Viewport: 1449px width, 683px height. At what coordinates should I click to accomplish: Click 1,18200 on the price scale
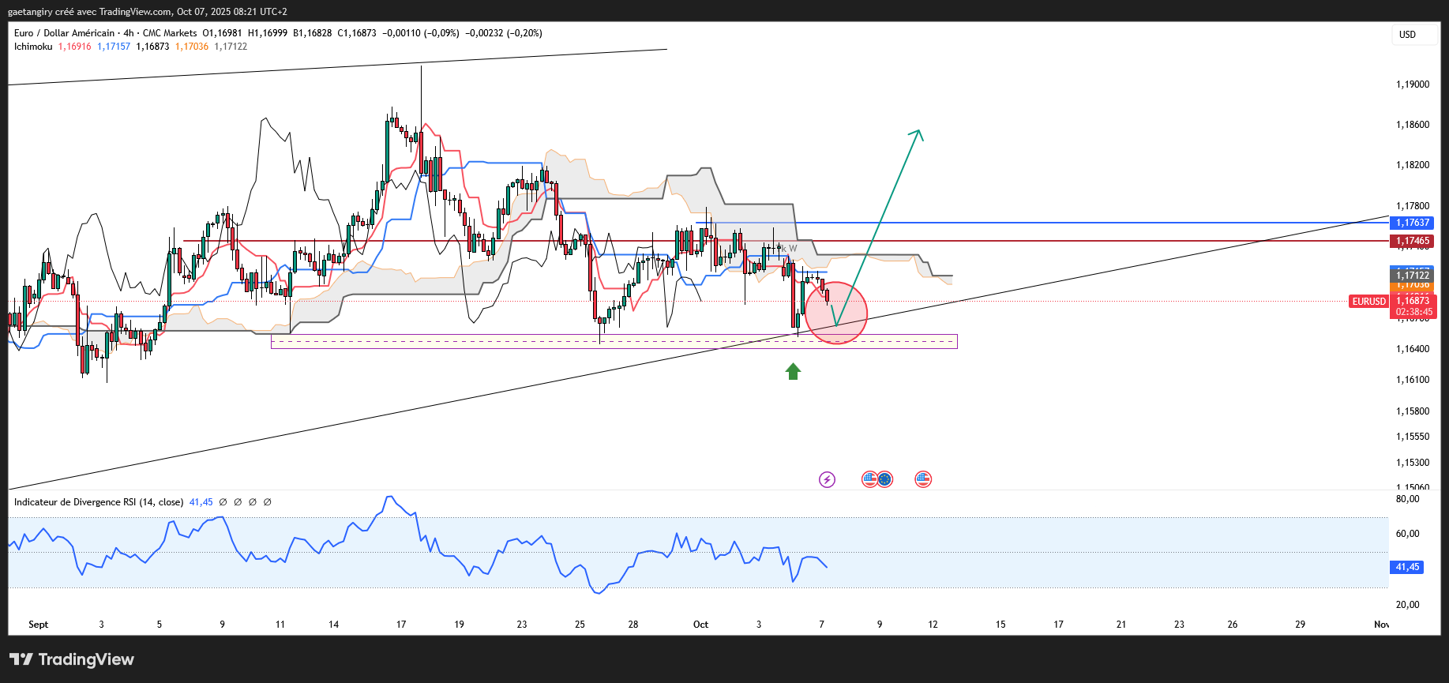point(1413,165)
